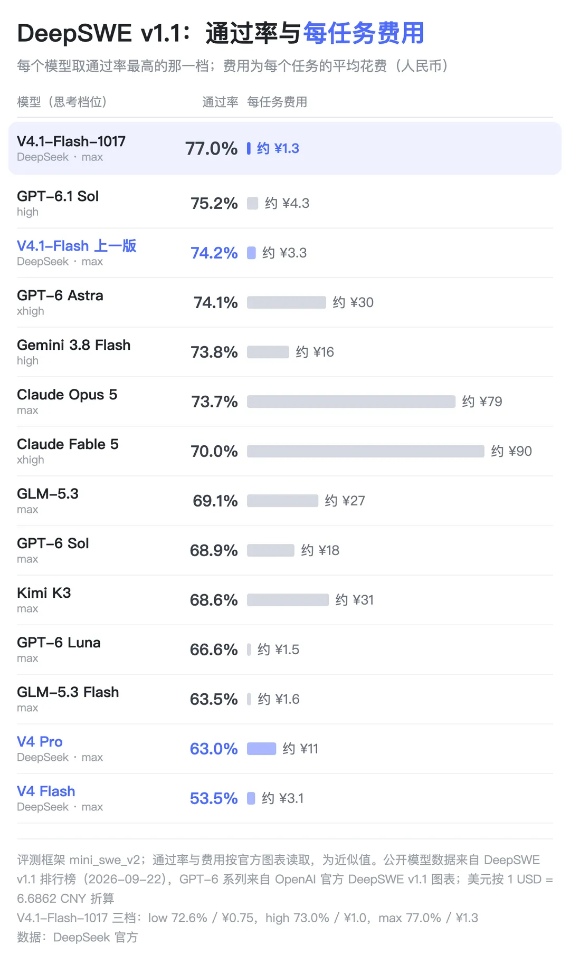Click the Kimi K3 cost bar

click(x=288, y=600)
